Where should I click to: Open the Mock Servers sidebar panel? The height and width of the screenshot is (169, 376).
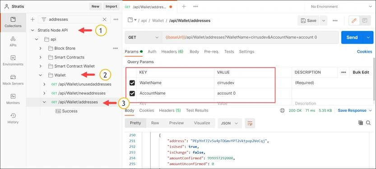tap(13, 80)
